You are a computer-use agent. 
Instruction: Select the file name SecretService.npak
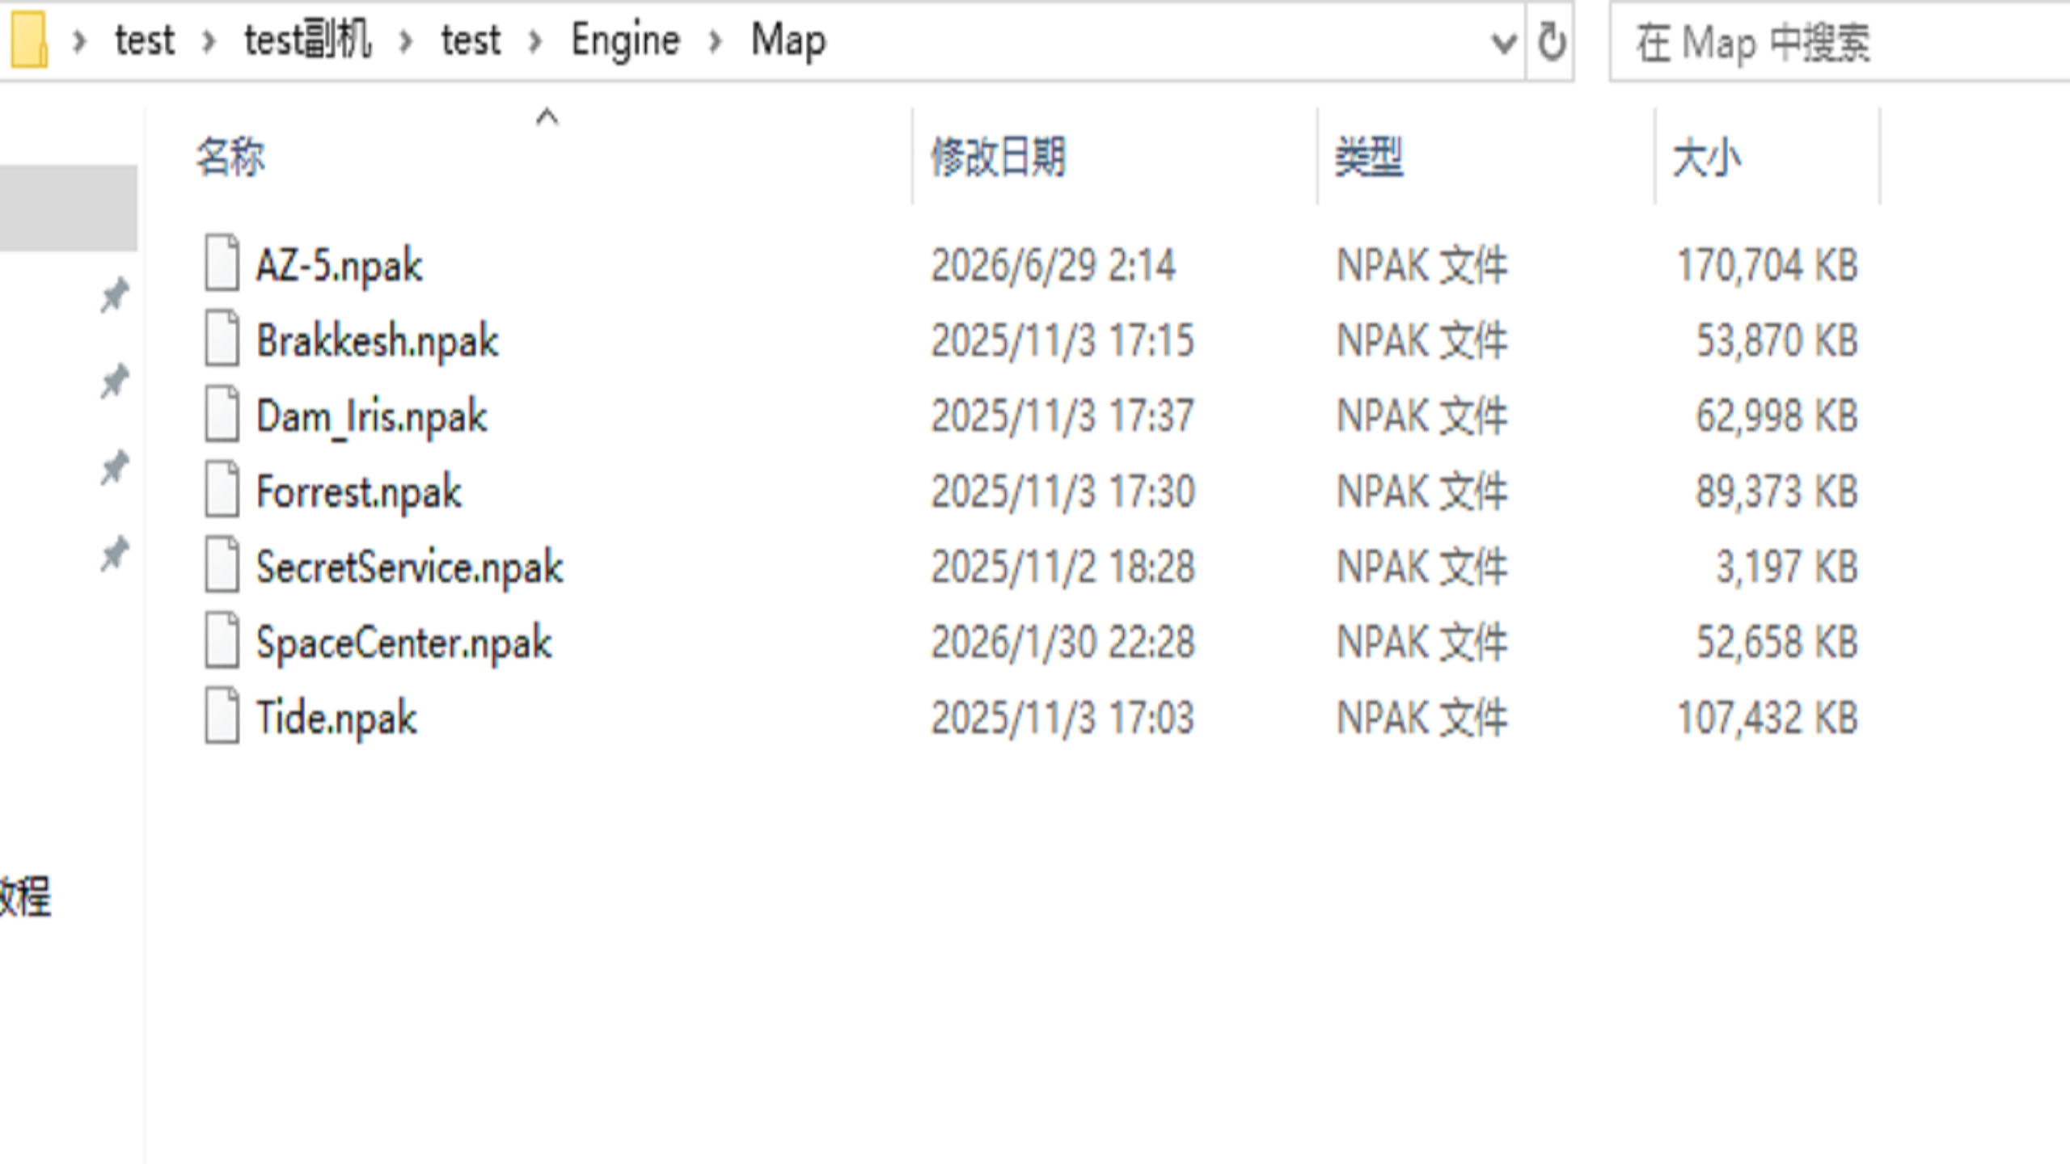pos(409,567)
